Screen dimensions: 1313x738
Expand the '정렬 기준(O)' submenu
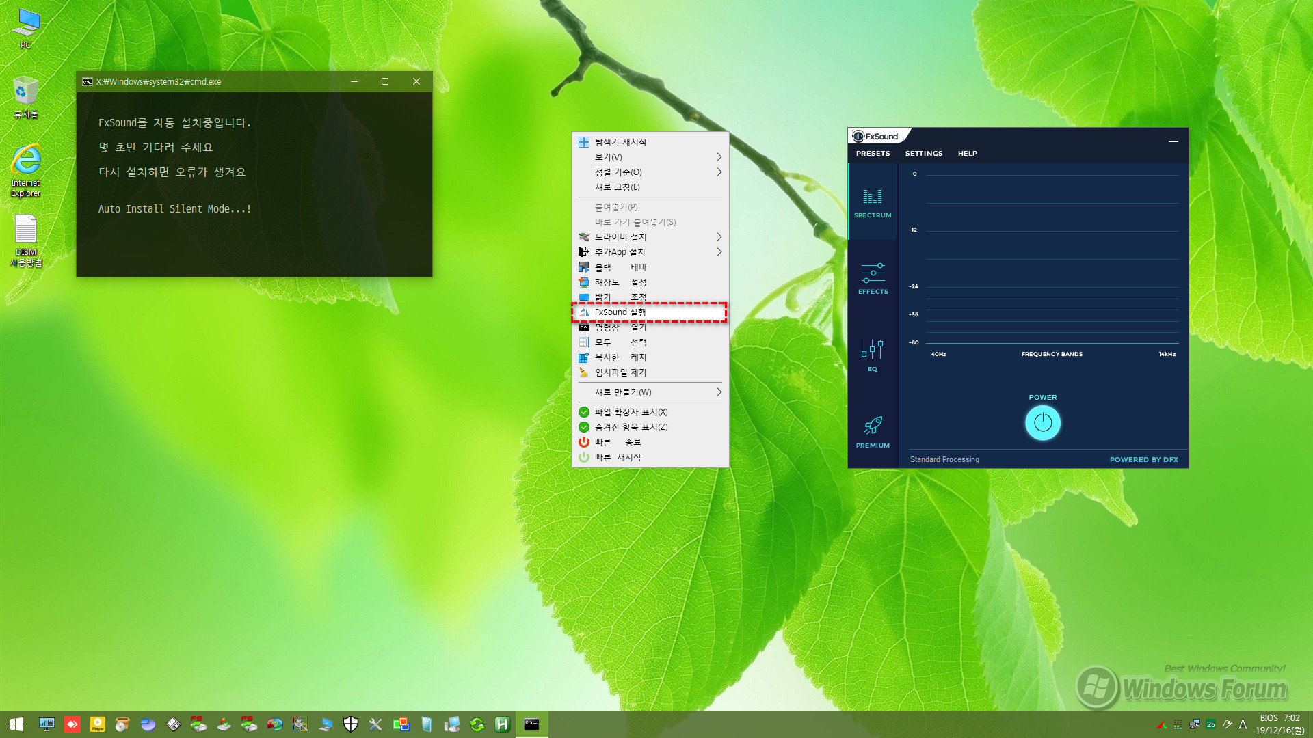pos(650,172)
